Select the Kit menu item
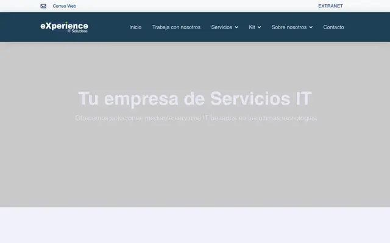Screen dimensions: 390x243 click(252, 27)
